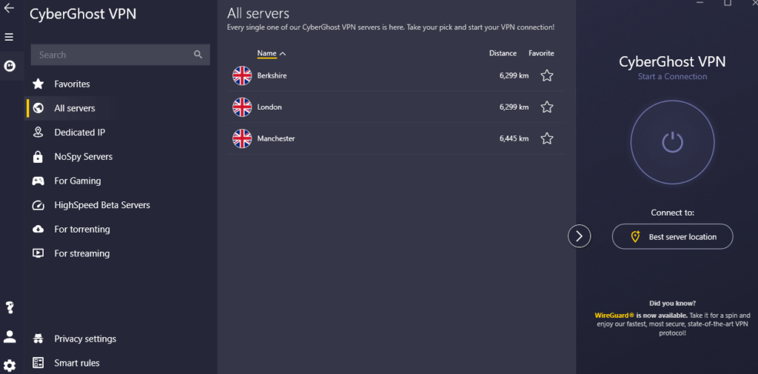Click the All servers globe icon
This screenshot has width=758, height=374.
(x=38, y=108)
